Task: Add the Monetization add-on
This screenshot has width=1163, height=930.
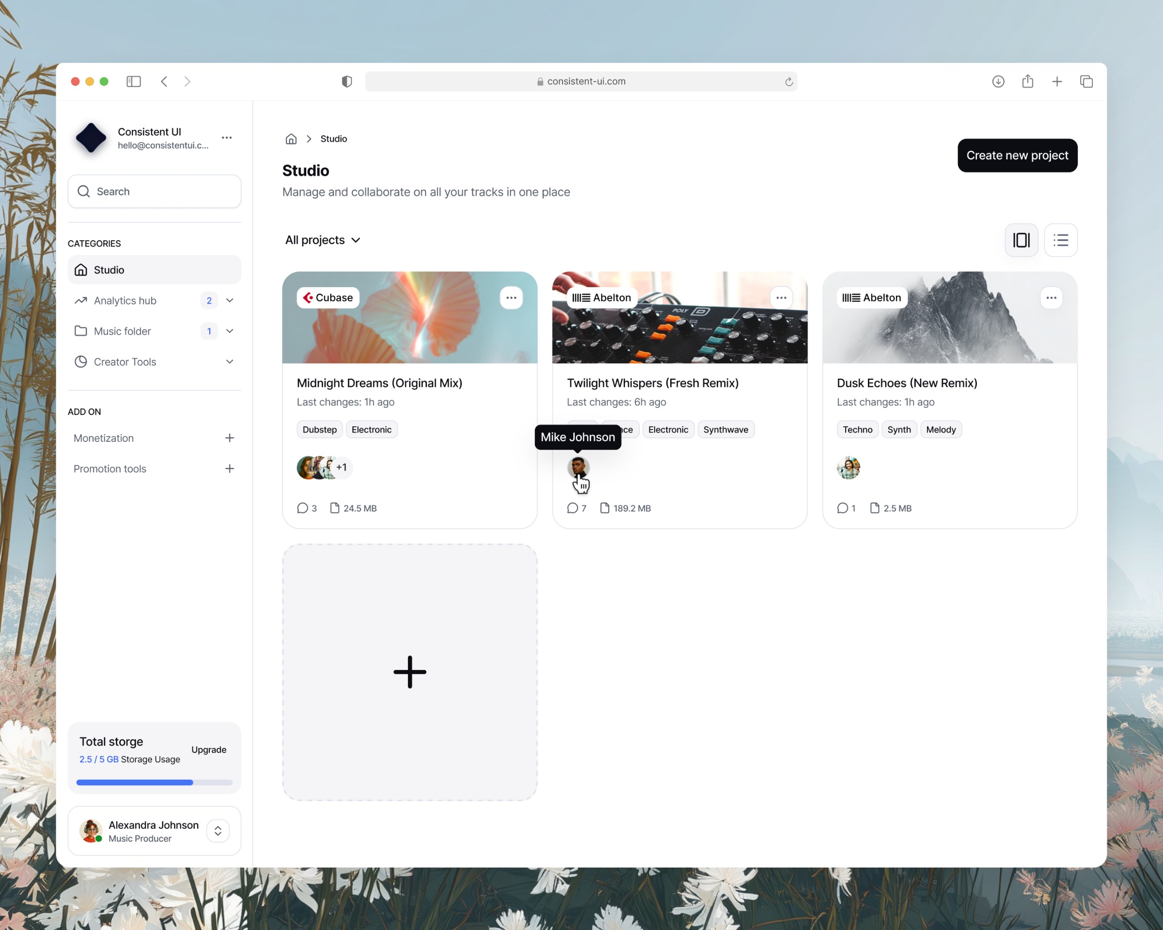Action: click(x=229, y=438)
